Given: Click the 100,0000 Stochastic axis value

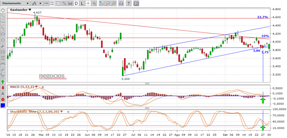Looking at the screenshot, I should pos(279,109).
